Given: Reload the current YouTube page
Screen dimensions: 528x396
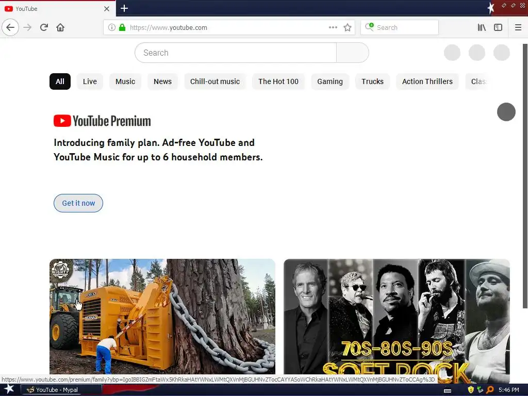Looking at the screenshot, I should click(x=44, y=28).
